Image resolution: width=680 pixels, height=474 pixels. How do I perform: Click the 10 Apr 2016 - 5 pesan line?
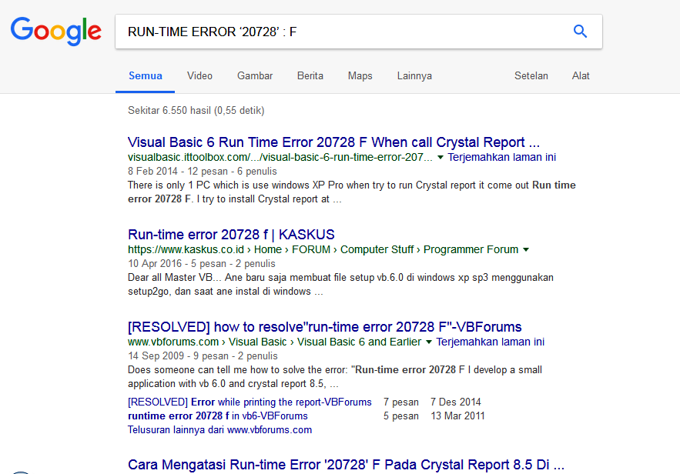[202, 263]
